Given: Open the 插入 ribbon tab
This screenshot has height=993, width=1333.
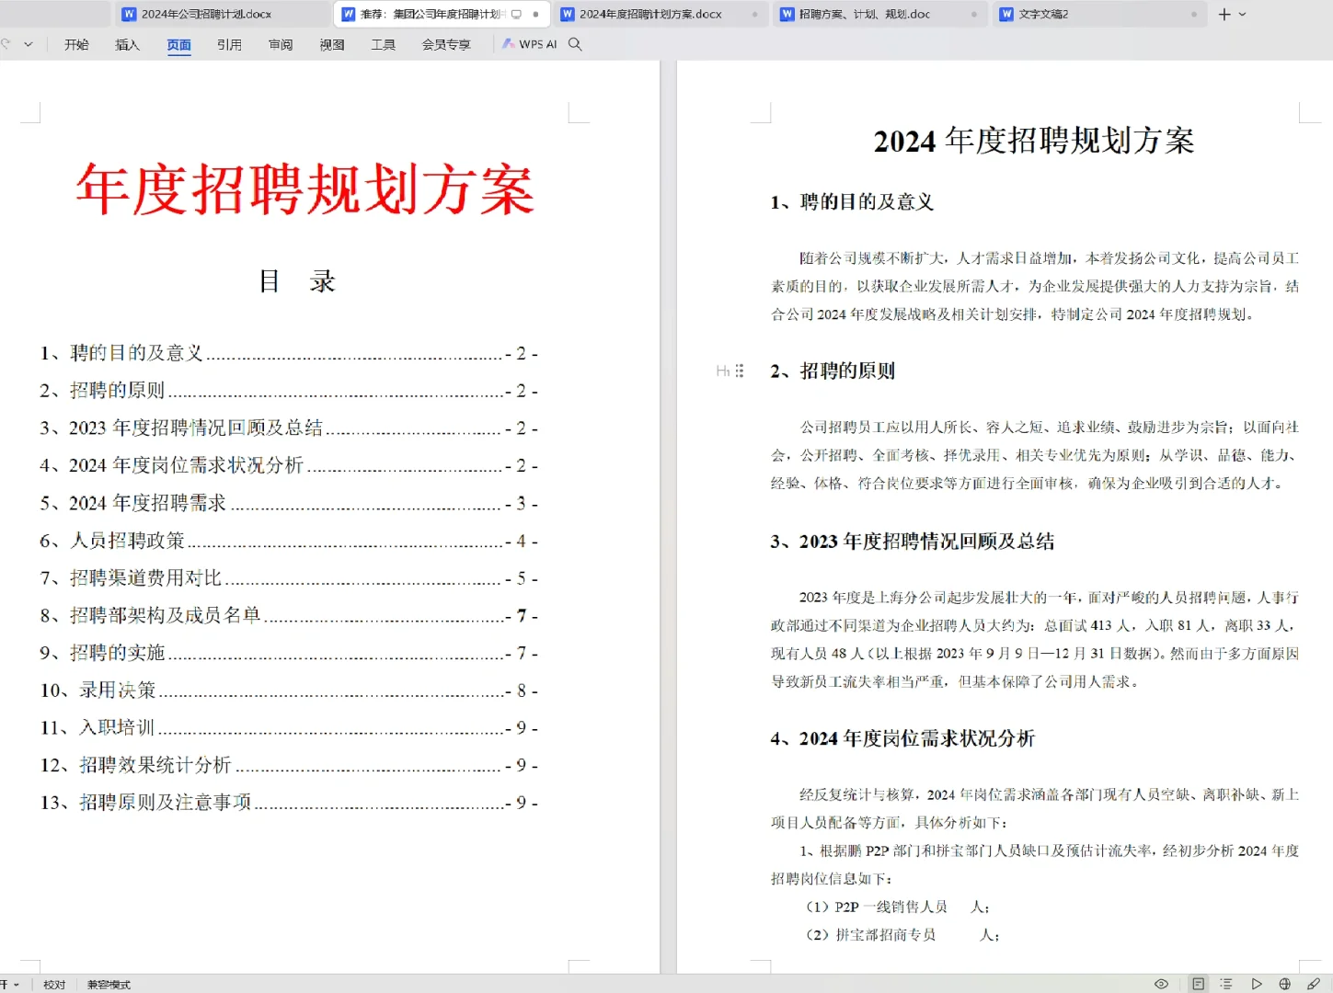Looking at the screenshot, I should 127,44.
